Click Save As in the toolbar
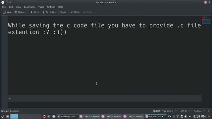 (49, 12)
